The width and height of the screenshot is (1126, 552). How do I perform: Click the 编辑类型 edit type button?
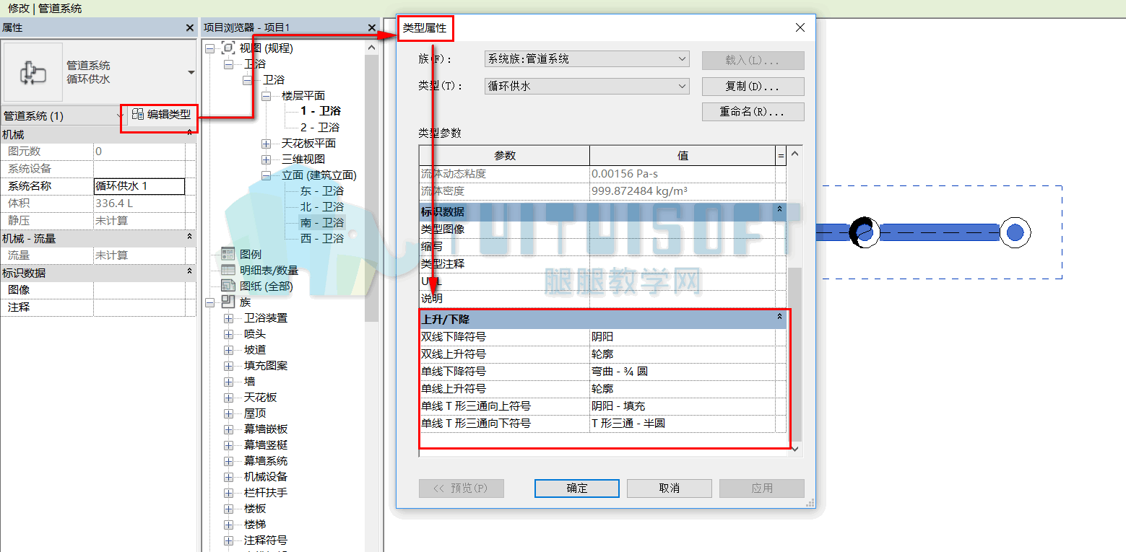click(162, 115)
